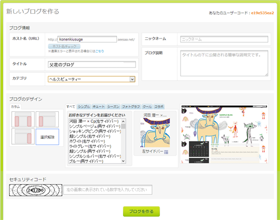The width and height of the screenshot is (280, 220).
Task: Select the both-sidebars column layout icon
Action: coord(23,119)
